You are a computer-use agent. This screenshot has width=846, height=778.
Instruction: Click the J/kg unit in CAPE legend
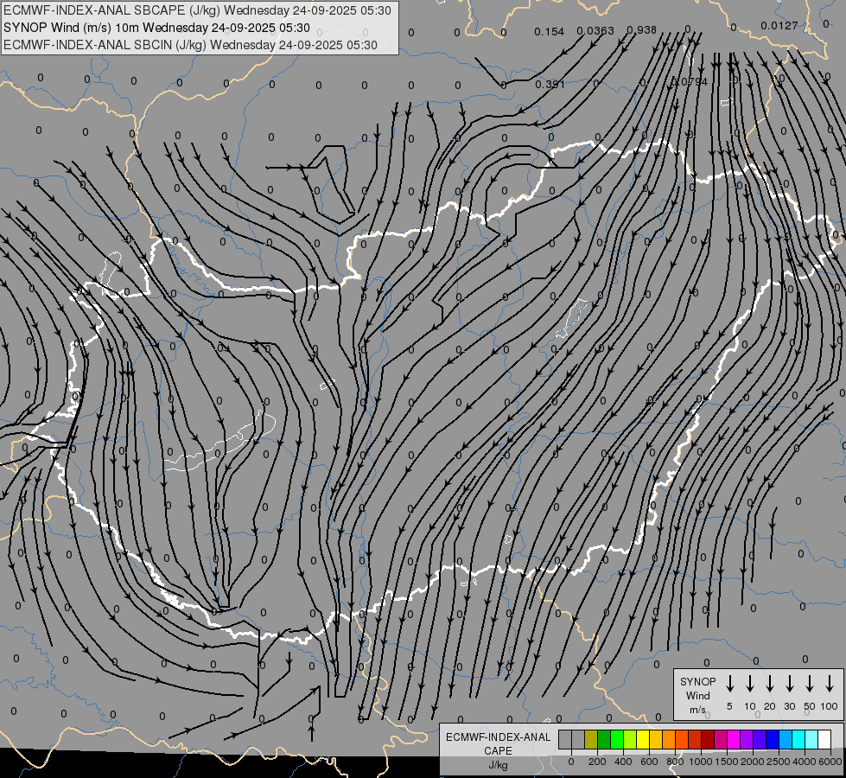coord(498,765)
